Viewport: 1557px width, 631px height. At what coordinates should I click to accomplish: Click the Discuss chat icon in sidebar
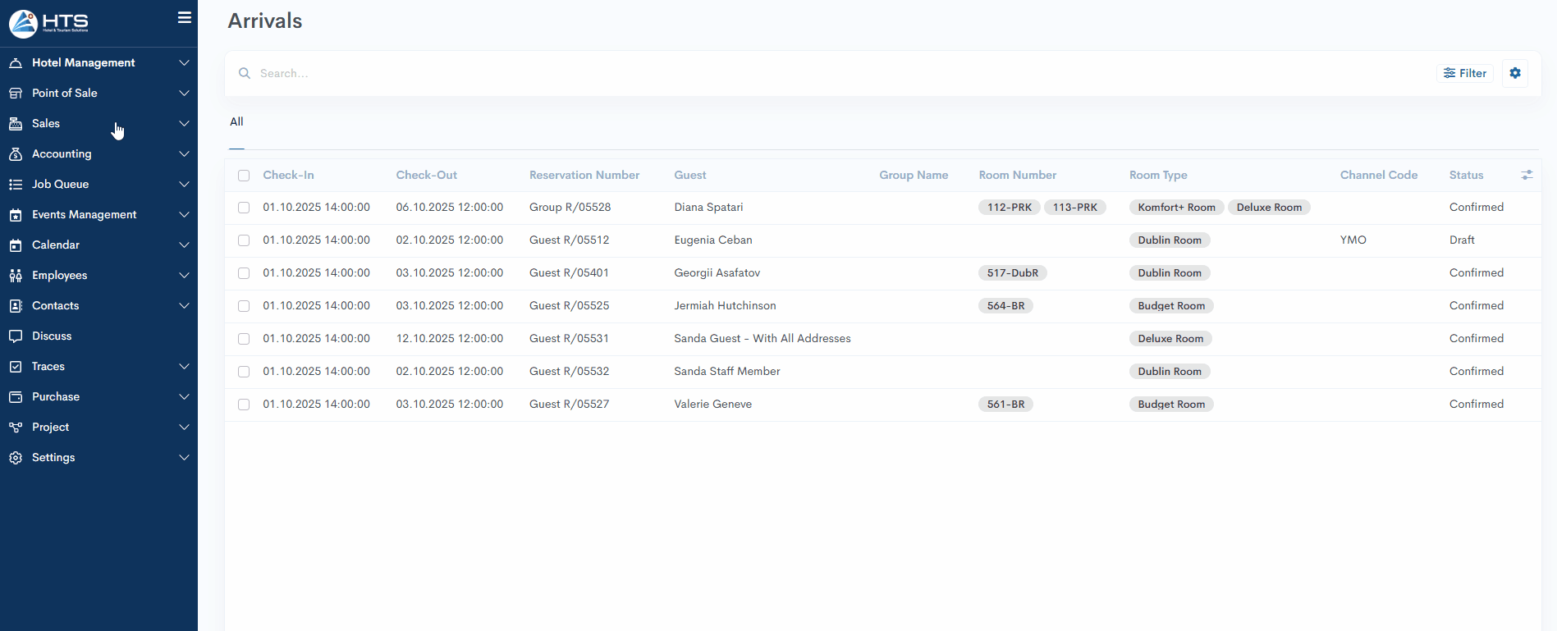[x=16, y=336]
